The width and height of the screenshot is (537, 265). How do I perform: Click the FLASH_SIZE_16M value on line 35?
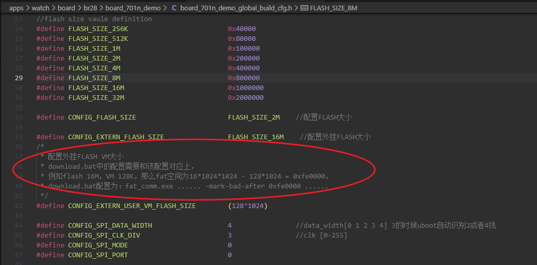coord(256,137)
